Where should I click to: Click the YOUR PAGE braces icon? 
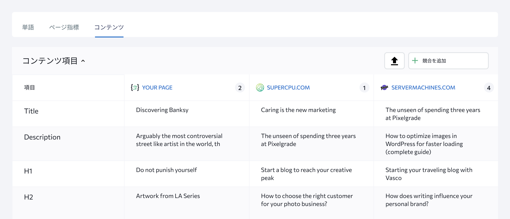(135, 87)
